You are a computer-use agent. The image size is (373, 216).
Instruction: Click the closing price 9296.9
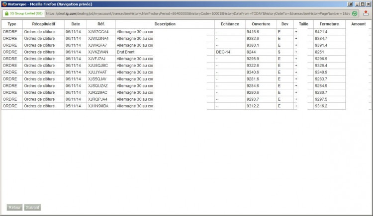pyautogui.click(x=321, y=59)
